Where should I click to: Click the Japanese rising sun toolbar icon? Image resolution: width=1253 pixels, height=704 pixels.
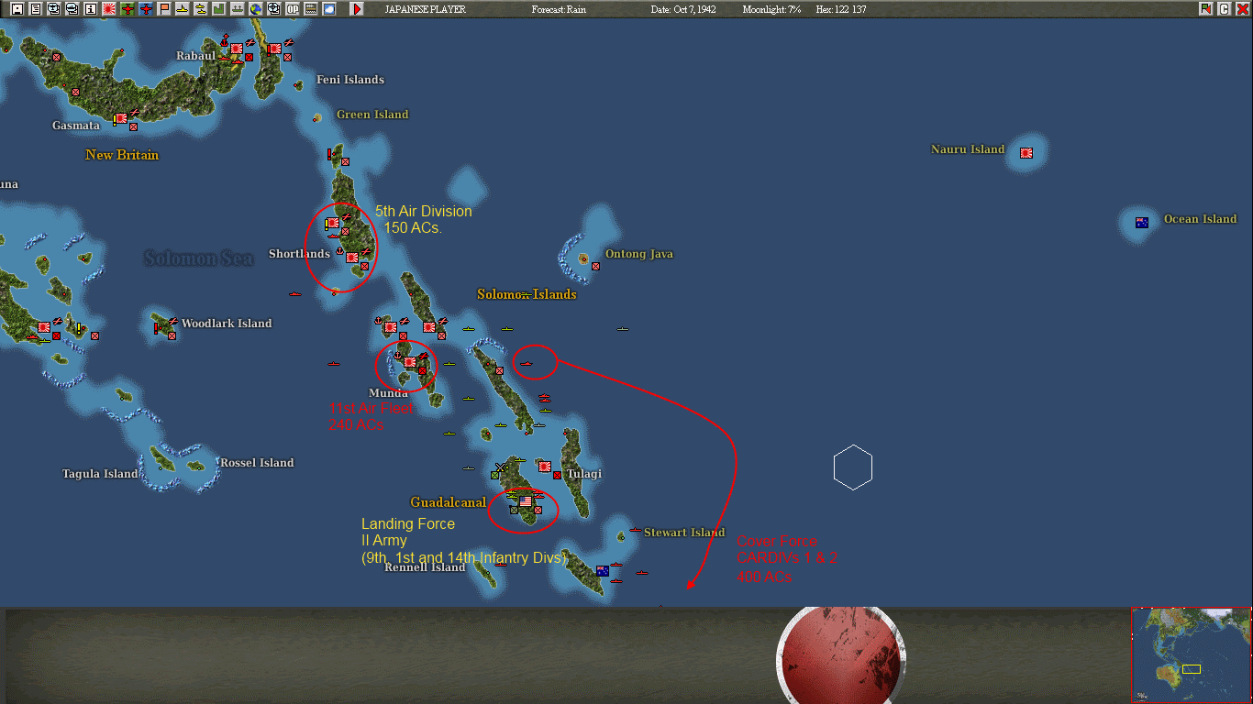click(x=108, y=9)
